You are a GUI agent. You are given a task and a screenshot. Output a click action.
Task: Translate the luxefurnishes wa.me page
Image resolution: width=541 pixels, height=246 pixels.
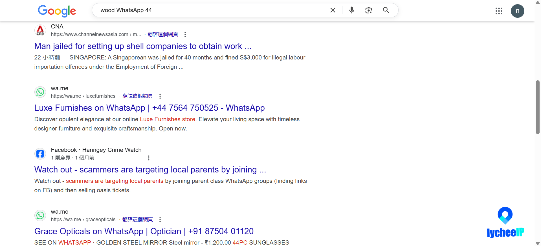pyautogui.click(x=138, y=96)
